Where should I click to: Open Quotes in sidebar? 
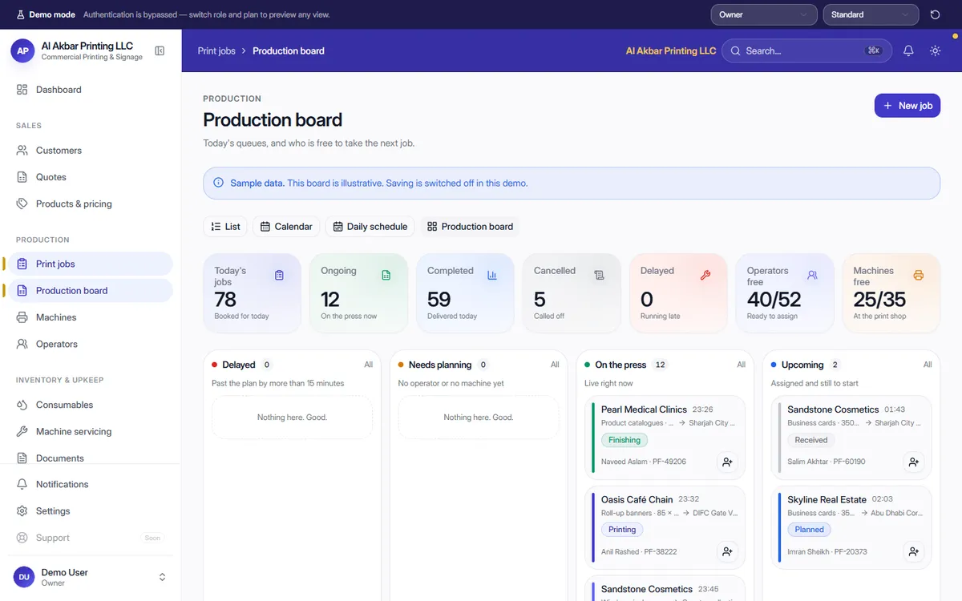(90, 177)
